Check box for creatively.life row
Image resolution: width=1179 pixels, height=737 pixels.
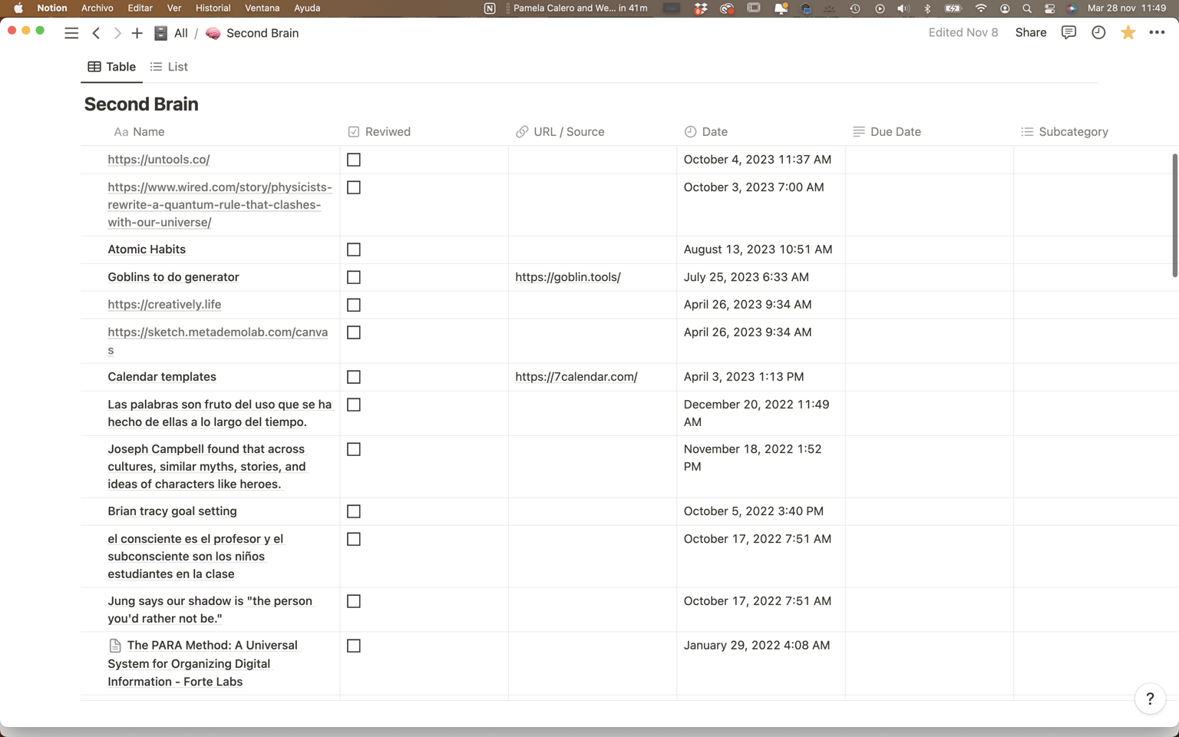click(354, 305)
